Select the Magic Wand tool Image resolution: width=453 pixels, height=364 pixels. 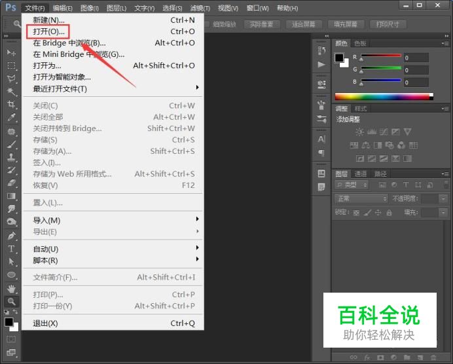(x=11, y=91)
